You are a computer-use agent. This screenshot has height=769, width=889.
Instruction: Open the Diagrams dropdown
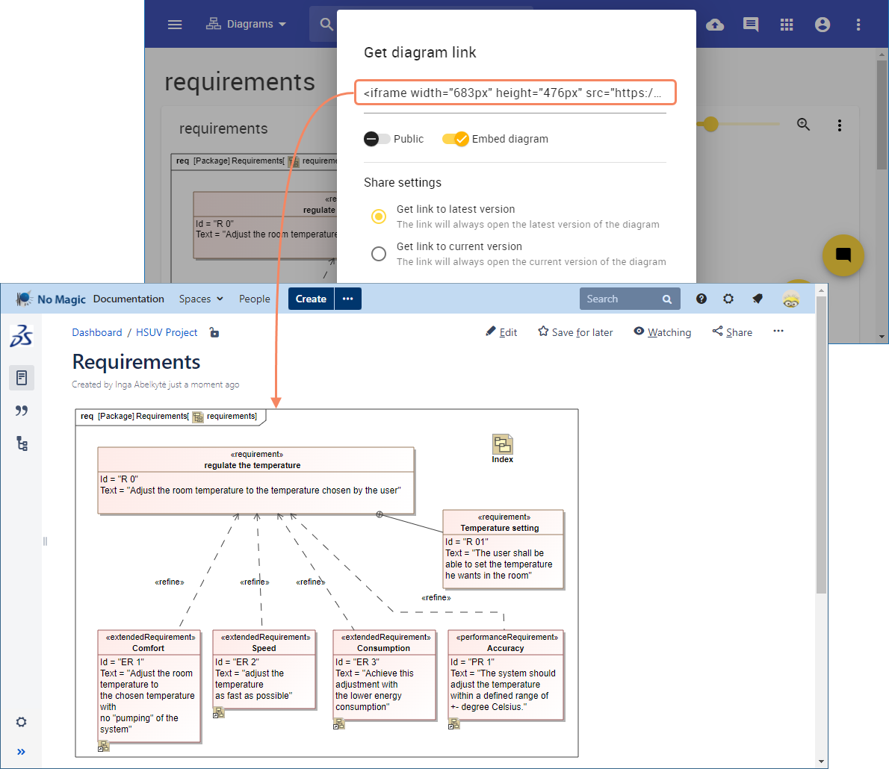[247, 24]
